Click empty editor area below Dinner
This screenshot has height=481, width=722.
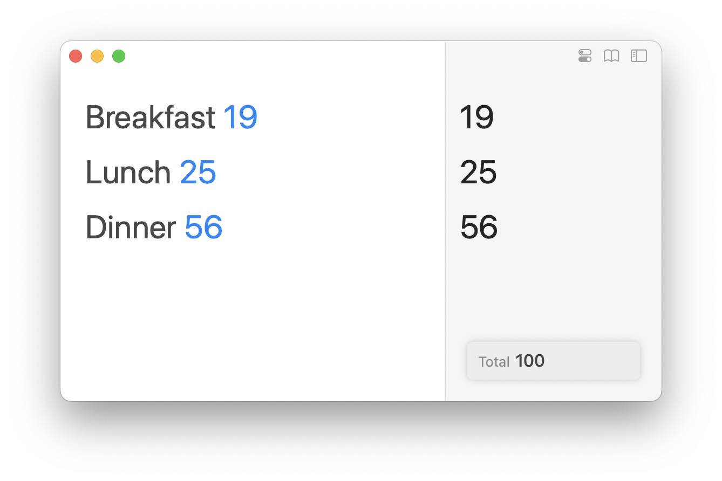point(253,321)
